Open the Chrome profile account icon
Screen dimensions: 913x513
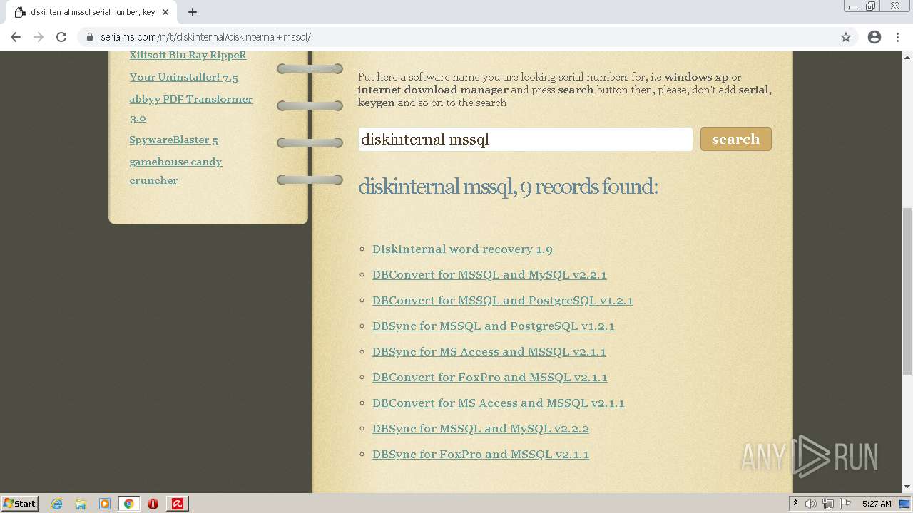[x=874, y=37]
